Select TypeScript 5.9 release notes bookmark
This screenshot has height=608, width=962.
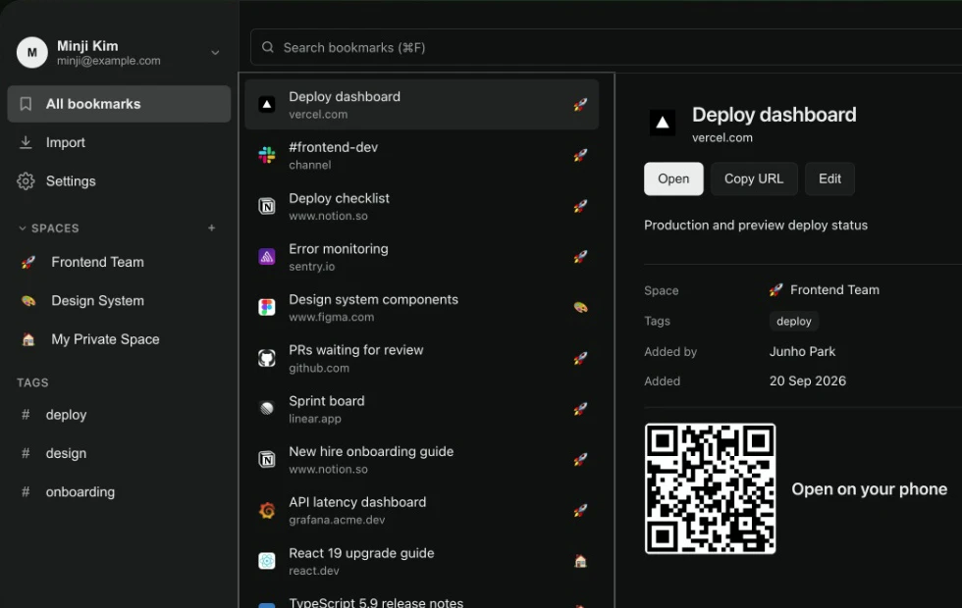tap(421, 598)
